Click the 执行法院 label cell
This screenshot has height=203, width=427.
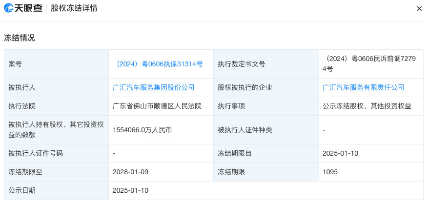tap(57, 106)
